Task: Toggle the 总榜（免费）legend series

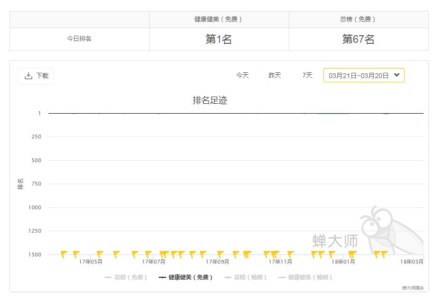Action: (x=126, y=277)
